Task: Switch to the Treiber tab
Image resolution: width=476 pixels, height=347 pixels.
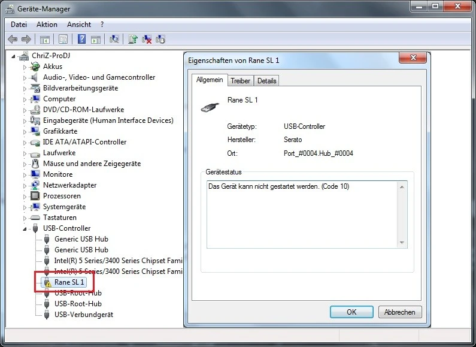Action: (240, 81)
